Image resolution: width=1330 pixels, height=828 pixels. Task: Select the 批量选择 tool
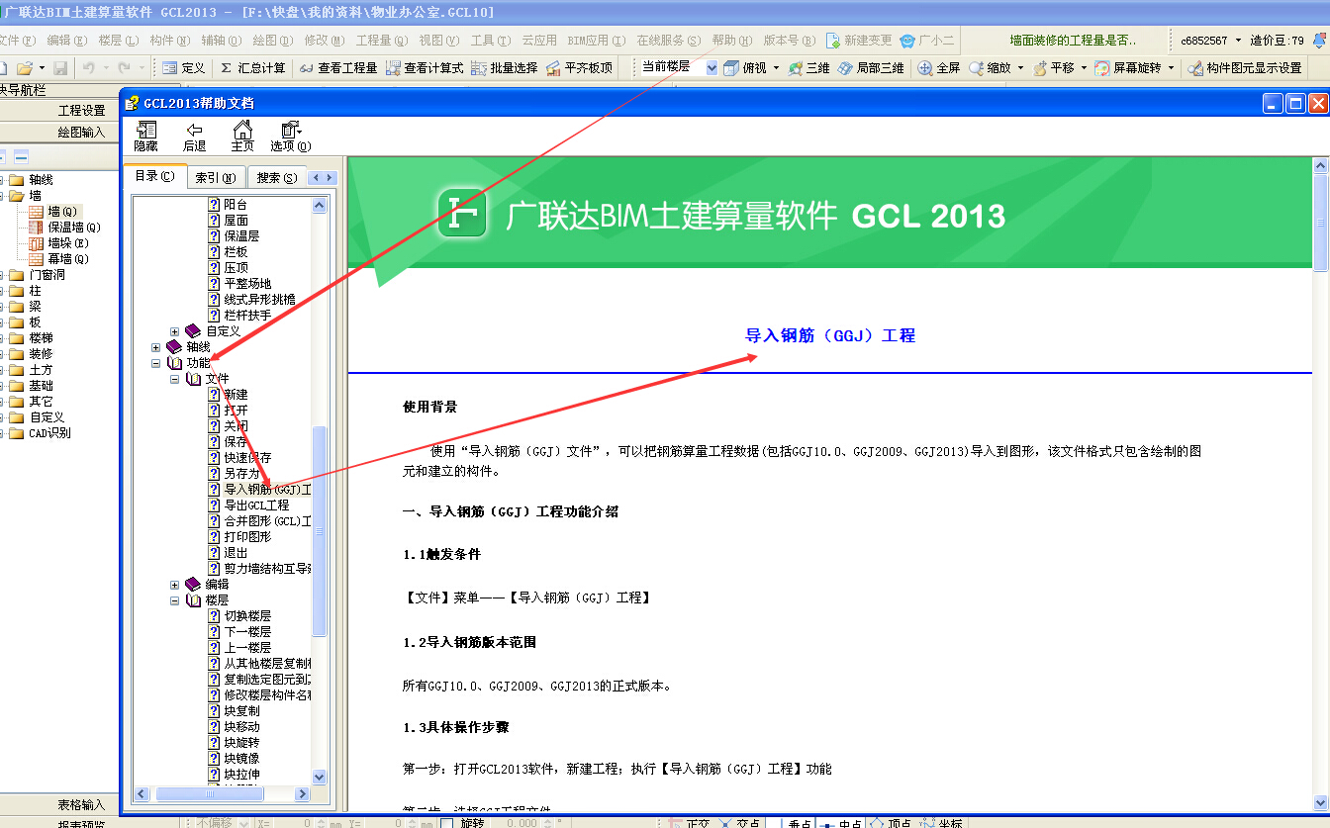point(505,68)
